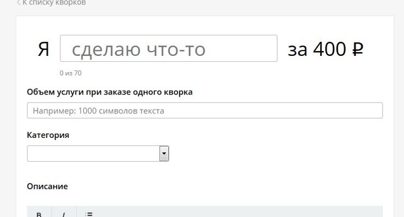Click the back chevron arrow icon
Viewport: 404px width, 217px height.
click(x=19, y=3)
